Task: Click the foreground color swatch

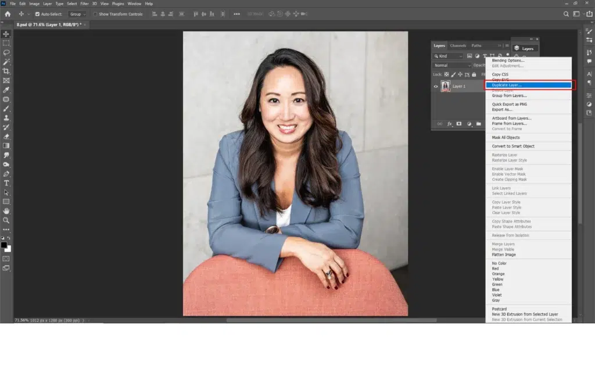Action: pyautogui.click(x=4, y=245)
